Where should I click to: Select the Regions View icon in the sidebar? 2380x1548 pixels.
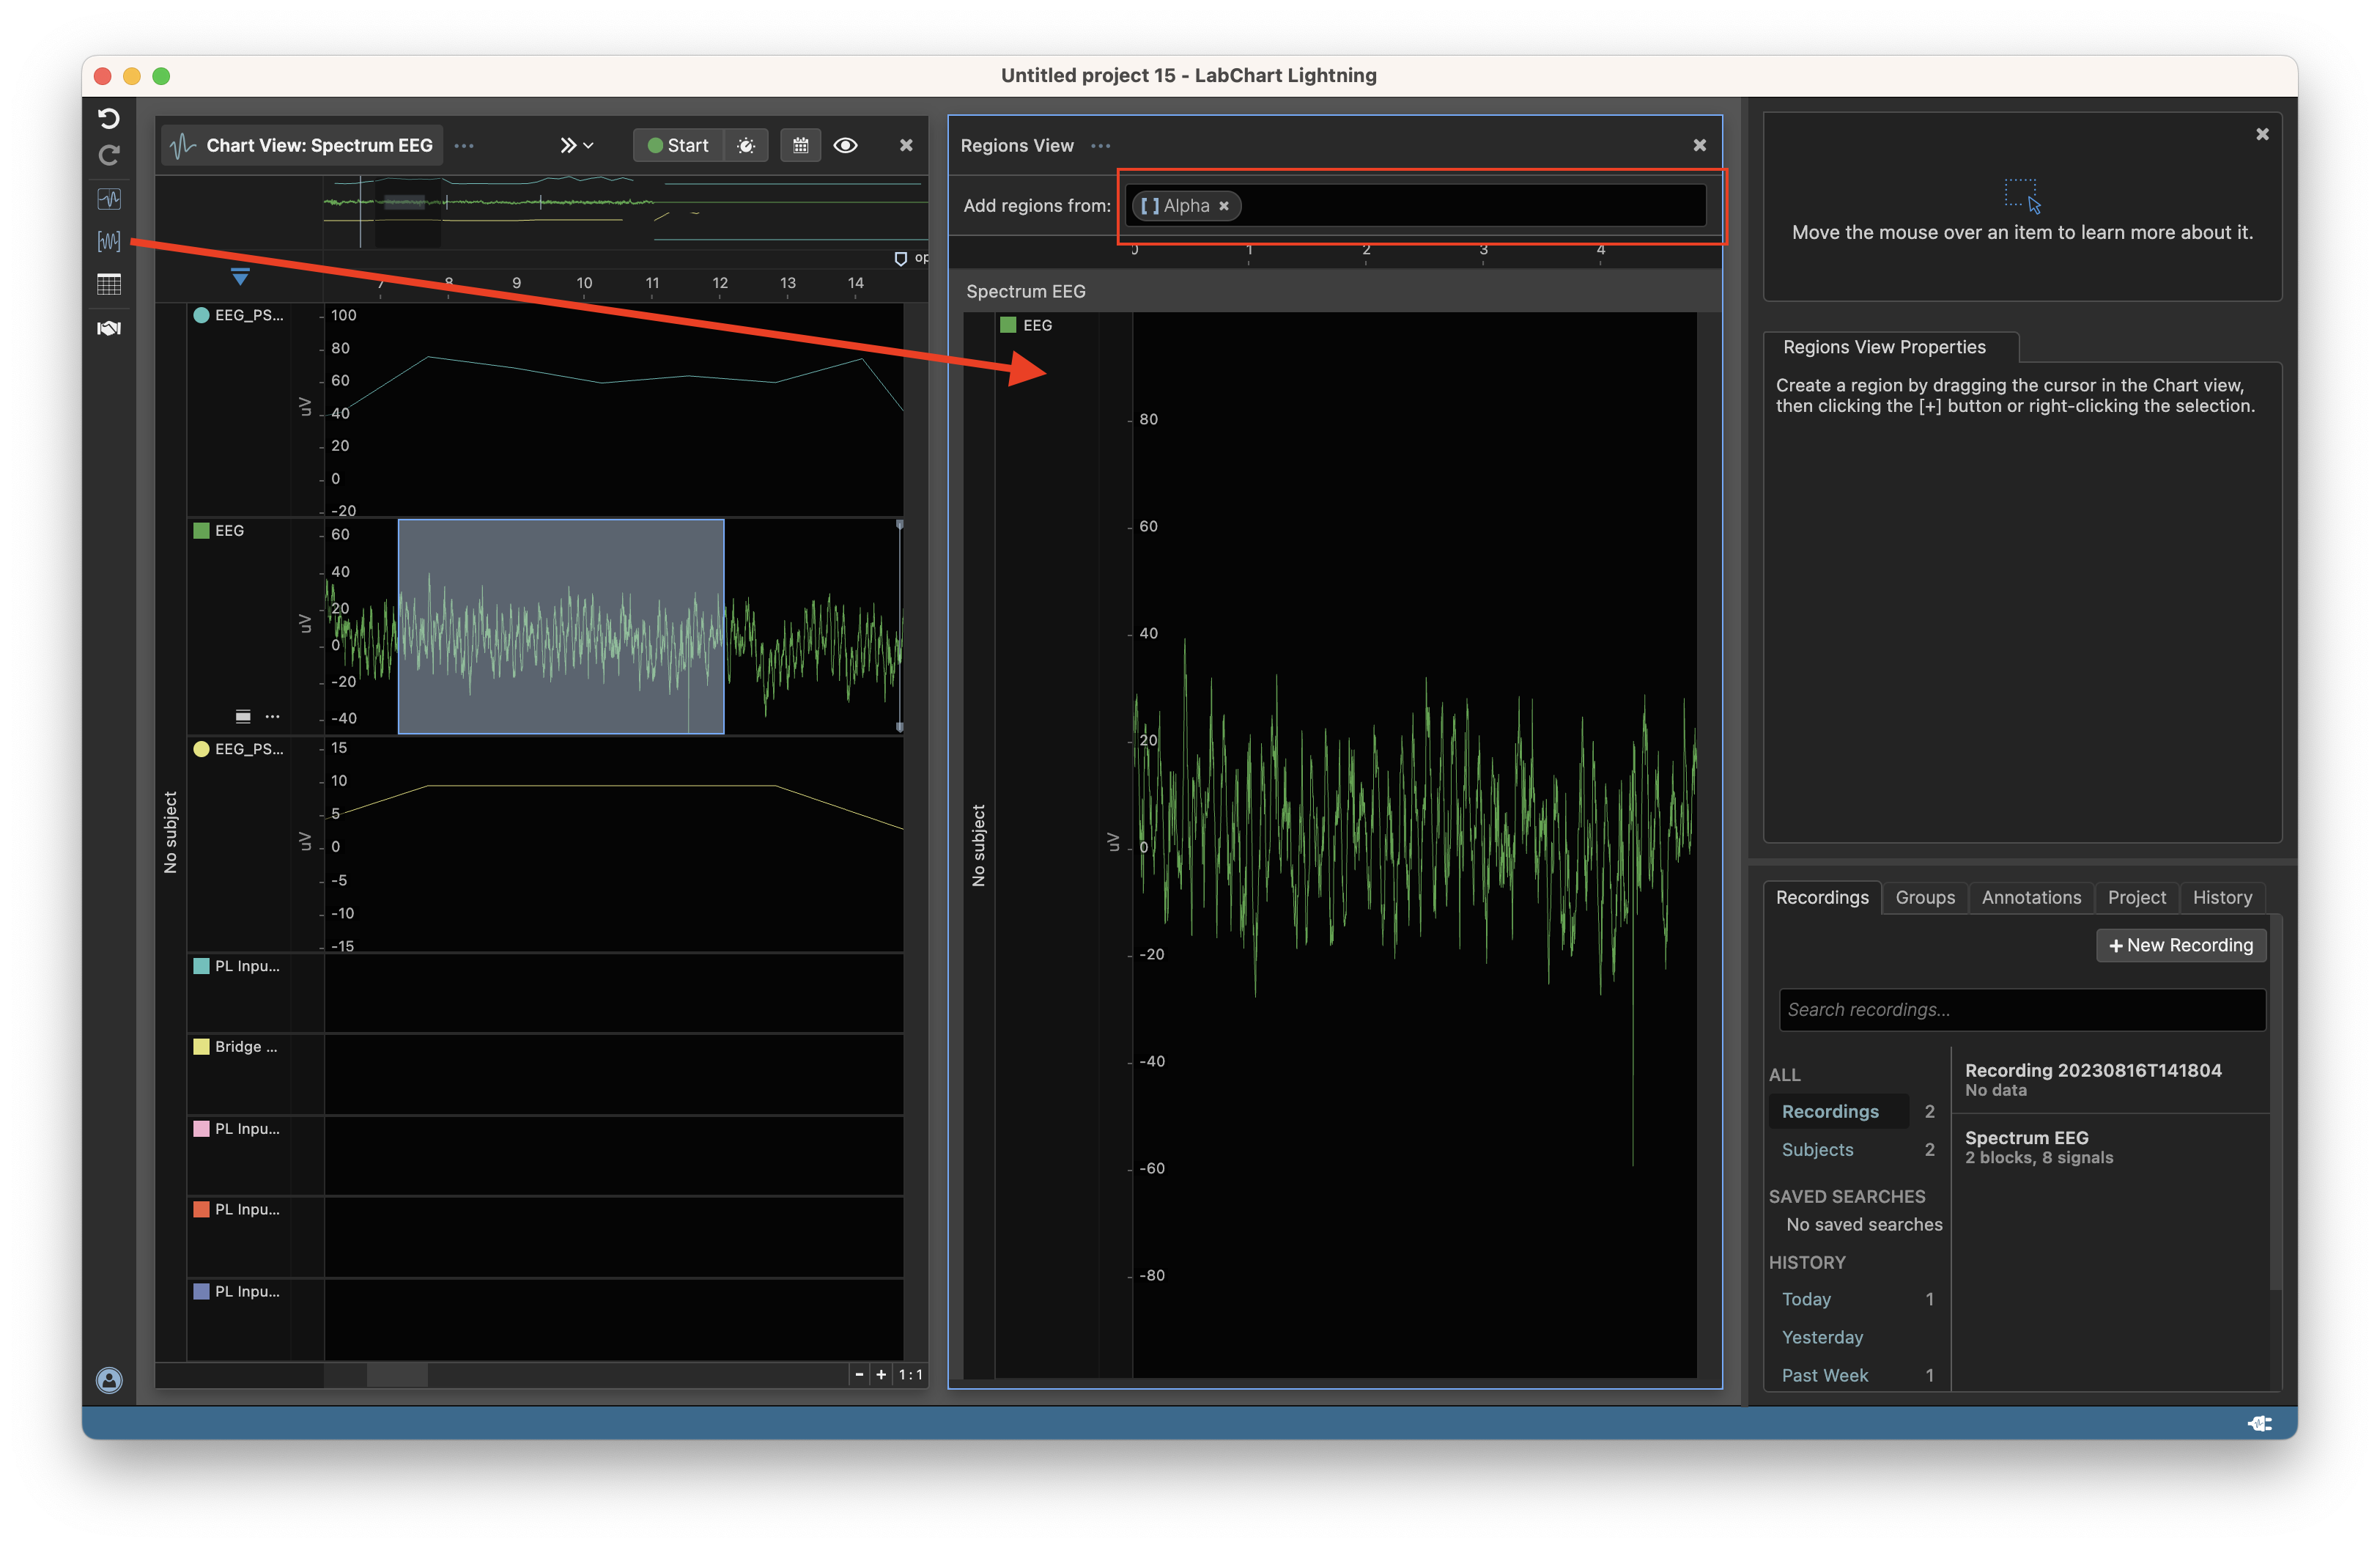[108, 240]
